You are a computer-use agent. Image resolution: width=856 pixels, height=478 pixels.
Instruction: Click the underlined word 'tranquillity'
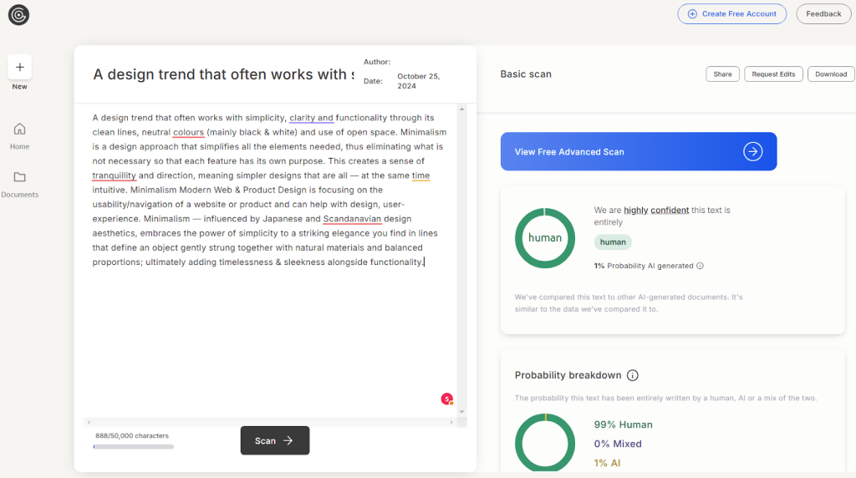click(x=114, y=175)
